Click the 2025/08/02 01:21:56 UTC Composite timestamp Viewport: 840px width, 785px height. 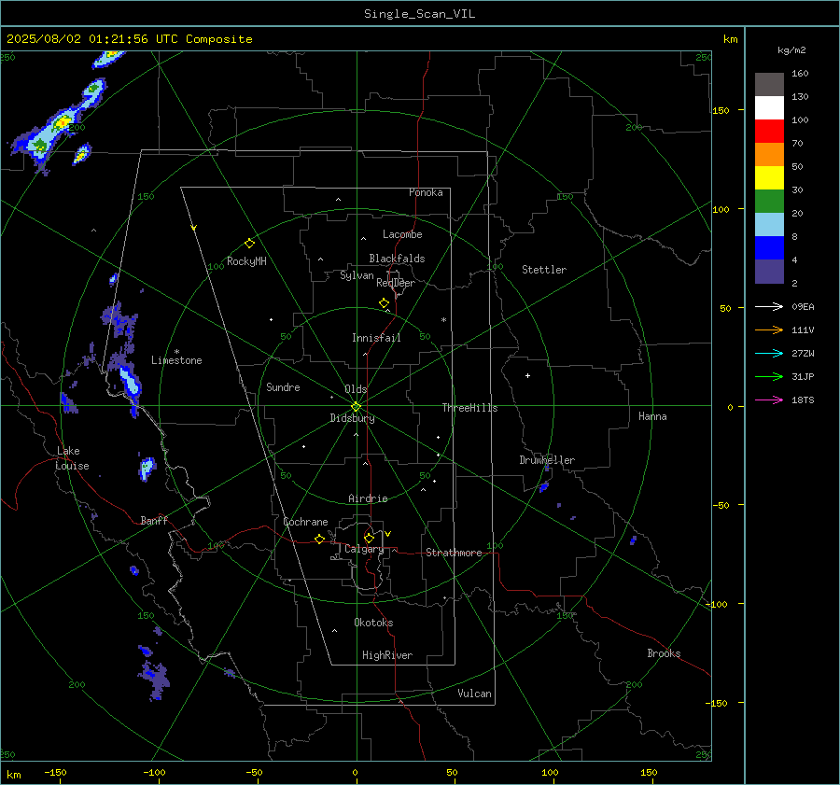(129, 39)
